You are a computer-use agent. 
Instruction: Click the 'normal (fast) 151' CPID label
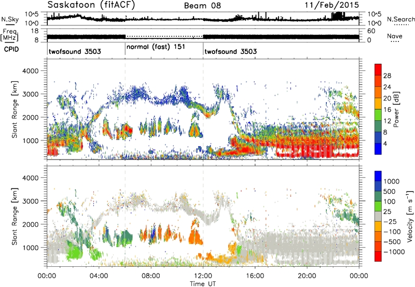[156, 47]
